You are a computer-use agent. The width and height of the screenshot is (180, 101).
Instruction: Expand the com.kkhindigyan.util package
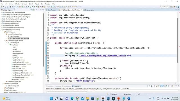click(x=5, y=82)
